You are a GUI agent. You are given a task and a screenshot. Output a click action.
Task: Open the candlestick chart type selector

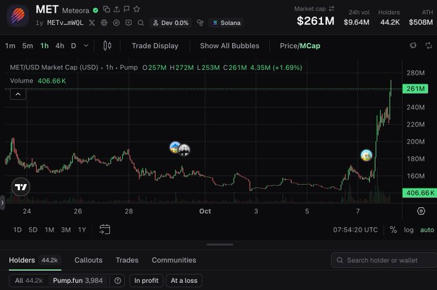coord(107,46)
